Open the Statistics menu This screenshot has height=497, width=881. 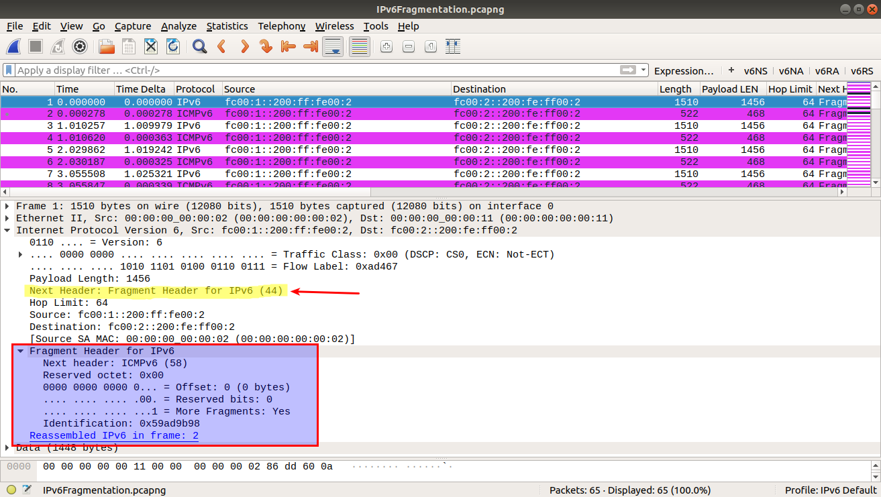pos(227,26)
